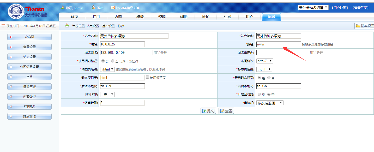Click the unread messages envelope icon
The image size is (374, 152).
point(112,8)
